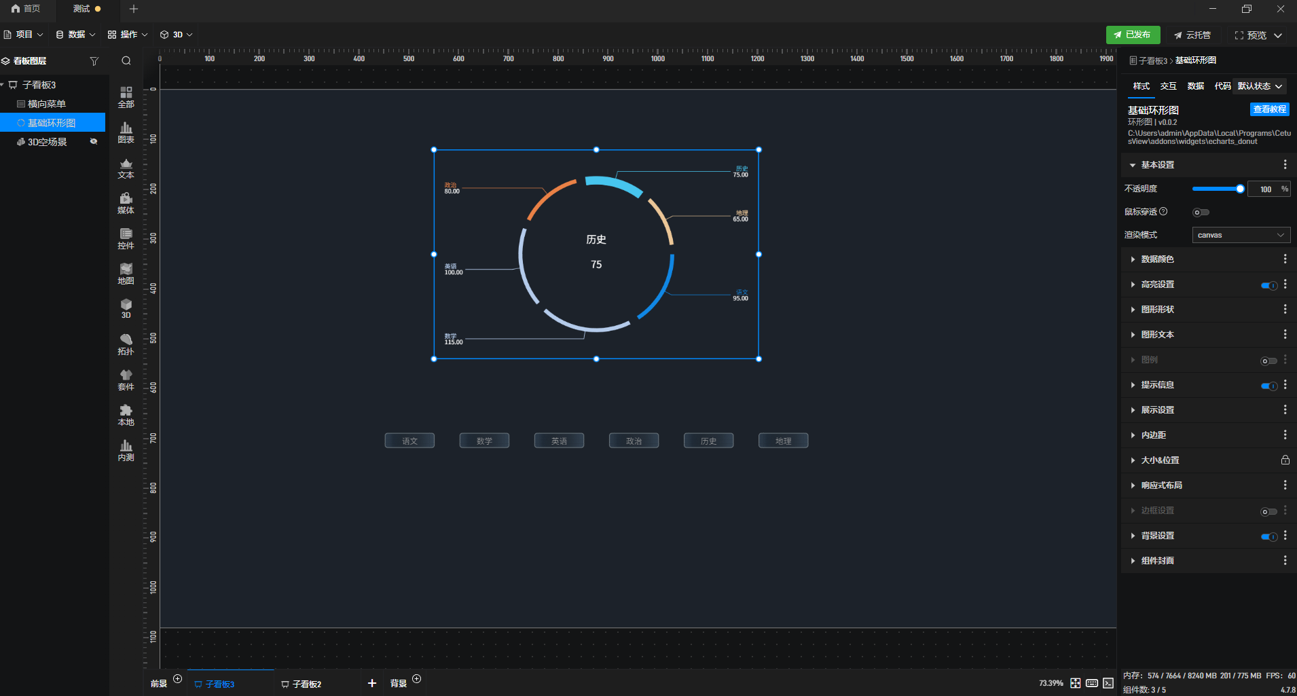The width and height of the screenshot is (1297, 696).
Task: Open the 数据 top menu
Action: pos(75,35)
